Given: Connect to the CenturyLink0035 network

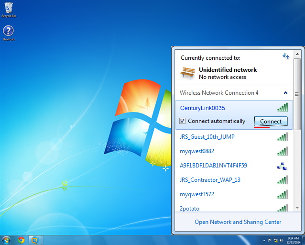Looking at the screenshot, I should click(271, 122).
